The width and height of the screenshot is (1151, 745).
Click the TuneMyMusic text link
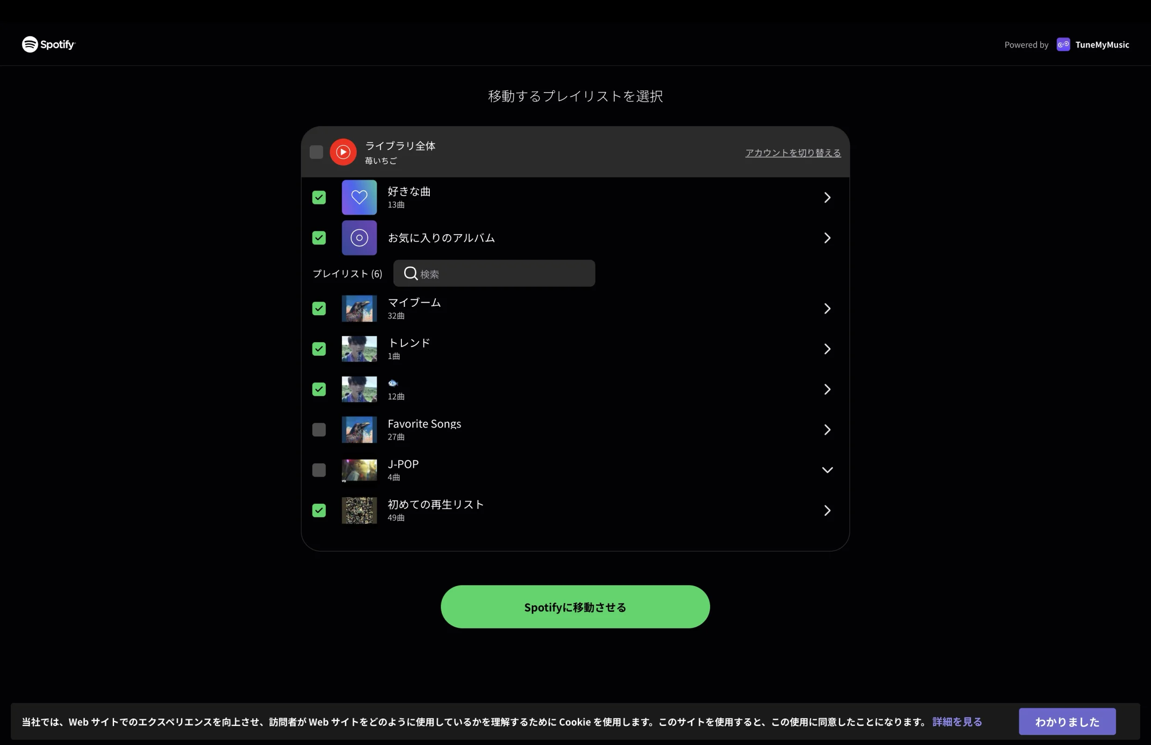(x=1102, y=45)
